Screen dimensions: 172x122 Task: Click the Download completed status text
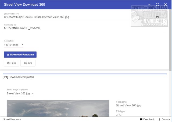[x=18, y=77]
